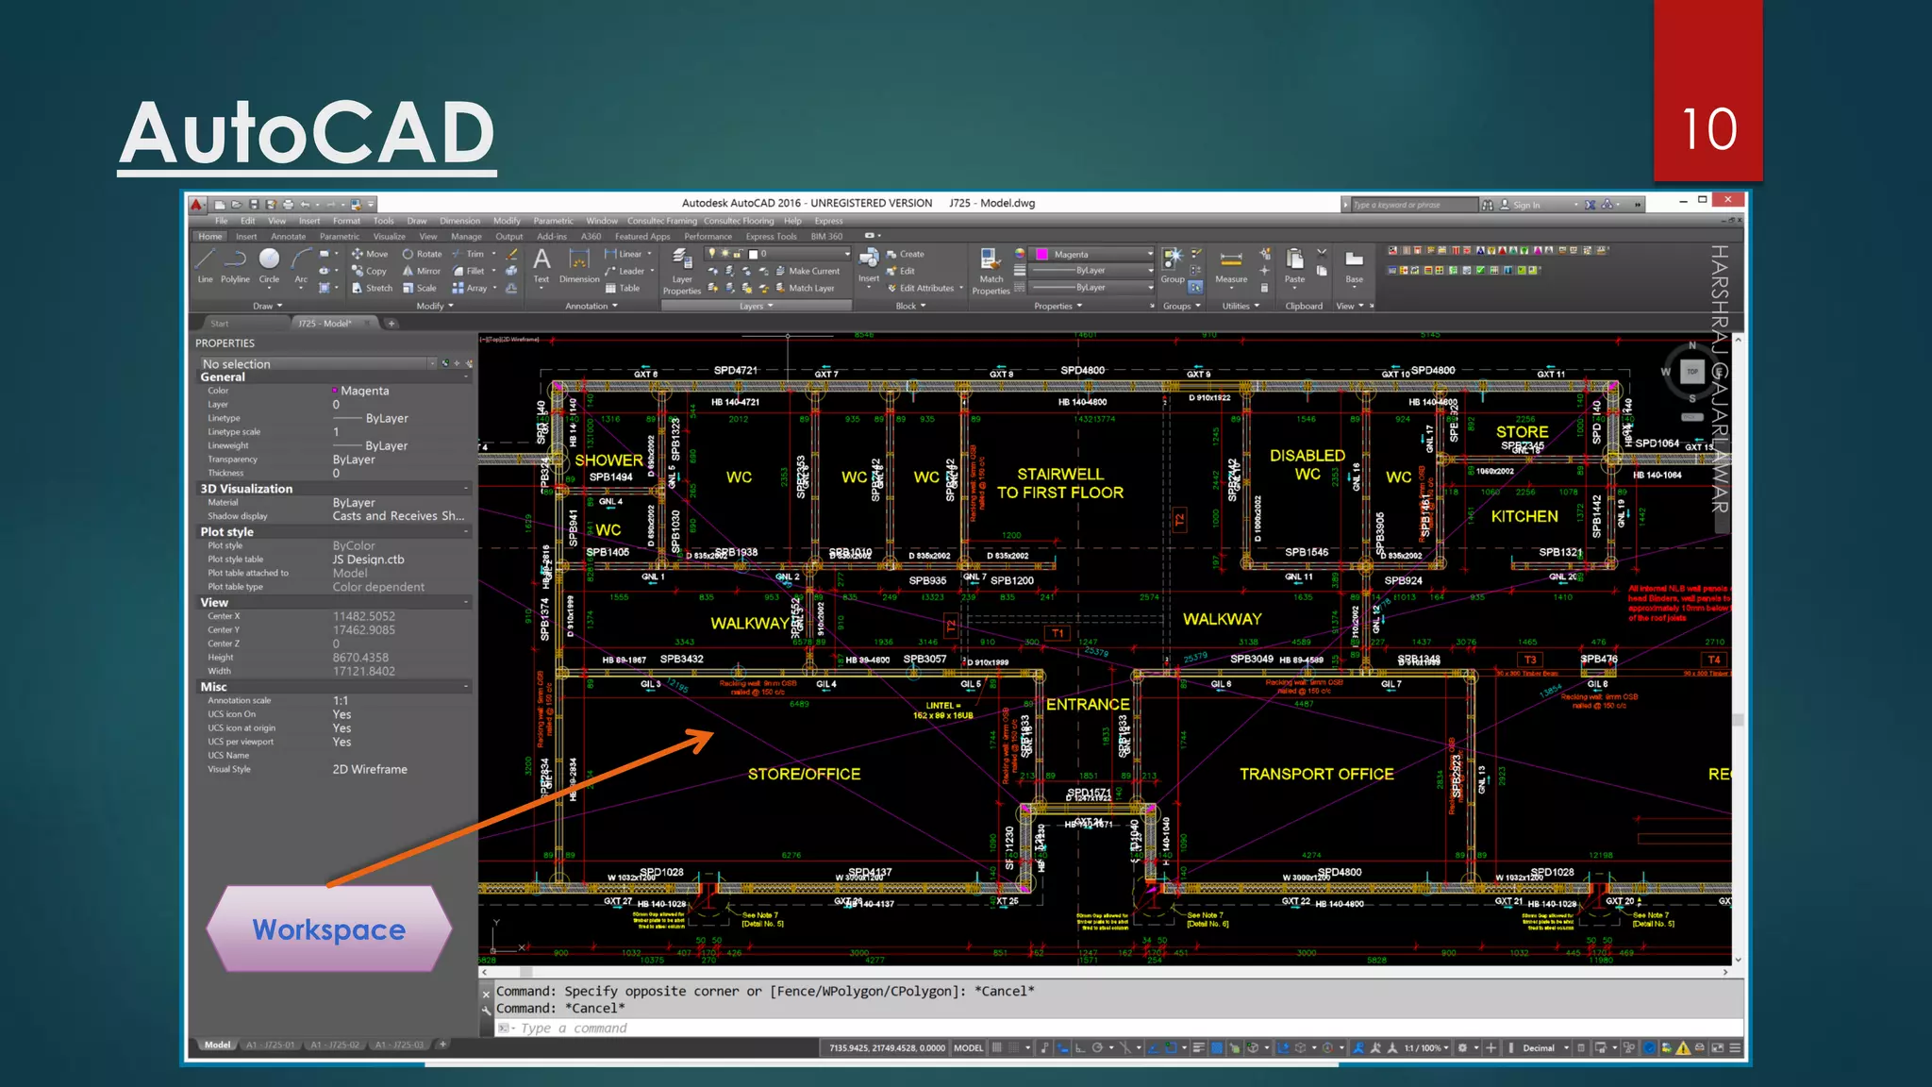The width and height of the screenshot is (1932, 1087).
Task: Open annotation scale 1:1 / 100% dropdown
Action: pyautogui.click(x=1426, y=1047)
